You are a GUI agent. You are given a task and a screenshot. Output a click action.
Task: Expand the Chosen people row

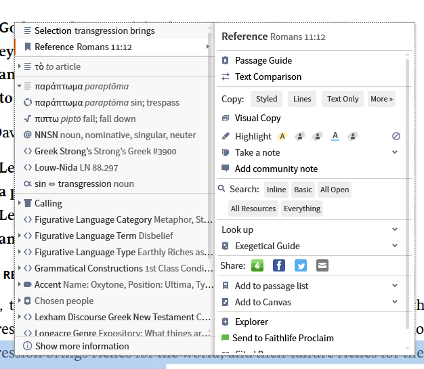(20, 301)
